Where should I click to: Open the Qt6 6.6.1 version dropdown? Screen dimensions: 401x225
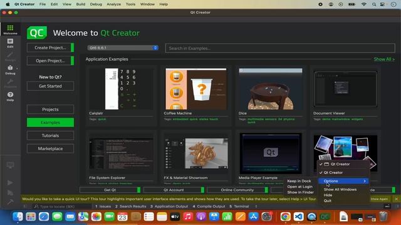pos(123,47)
